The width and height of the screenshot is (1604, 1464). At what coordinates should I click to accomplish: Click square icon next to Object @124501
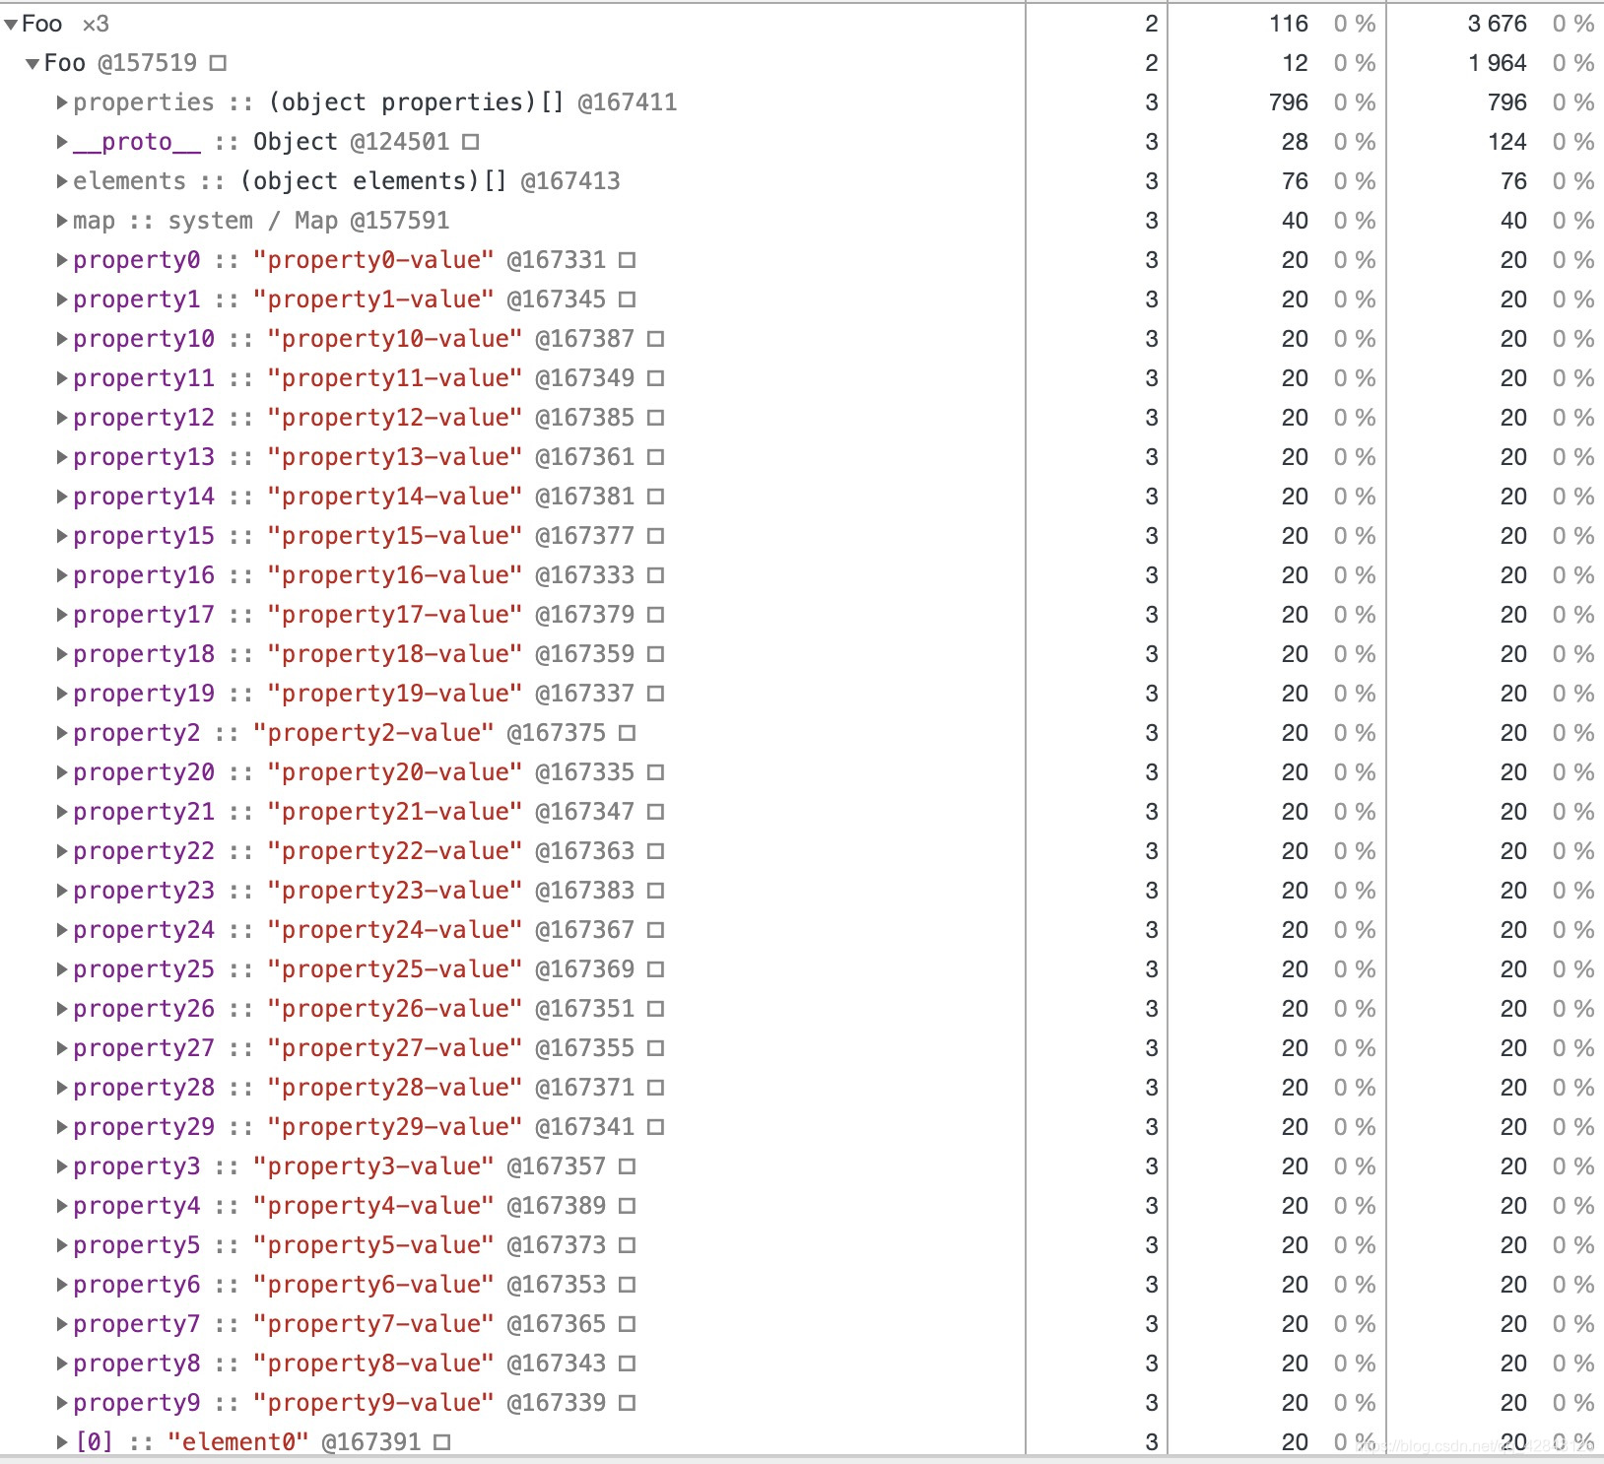pos(471,142)
